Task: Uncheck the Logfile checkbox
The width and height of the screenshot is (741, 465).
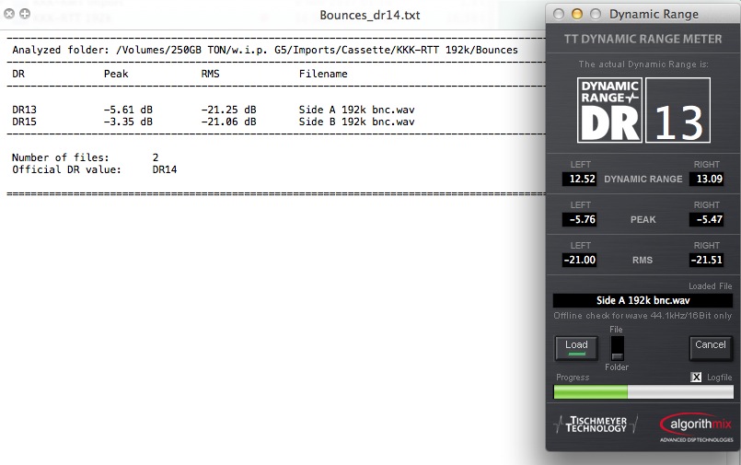Action: (696, 378)
